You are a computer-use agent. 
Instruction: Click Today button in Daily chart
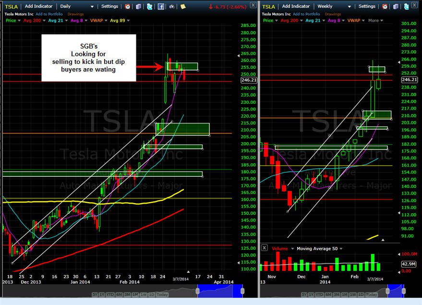coord(162,294)
